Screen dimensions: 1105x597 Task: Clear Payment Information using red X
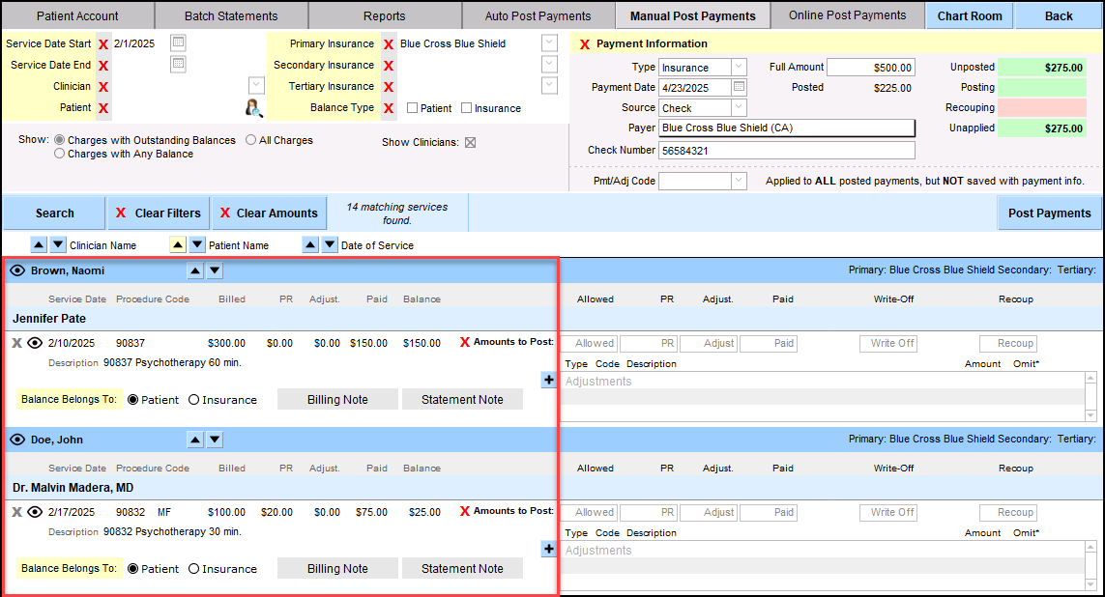pos(584,44)
